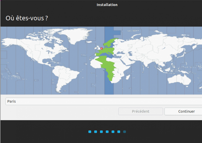Click the Précédent button
202x143 pixels.
click(x=141, y=111)
